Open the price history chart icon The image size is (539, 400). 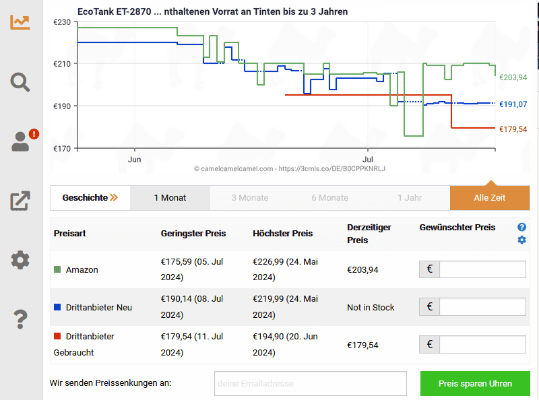point(20,22)
